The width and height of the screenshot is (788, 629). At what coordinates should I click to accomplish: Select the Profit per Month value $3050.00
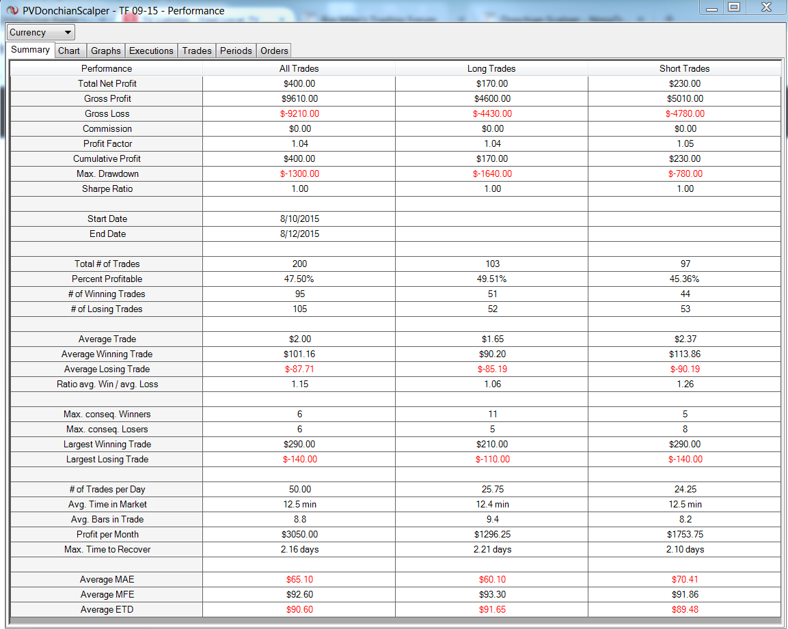[x=299, y=535]
